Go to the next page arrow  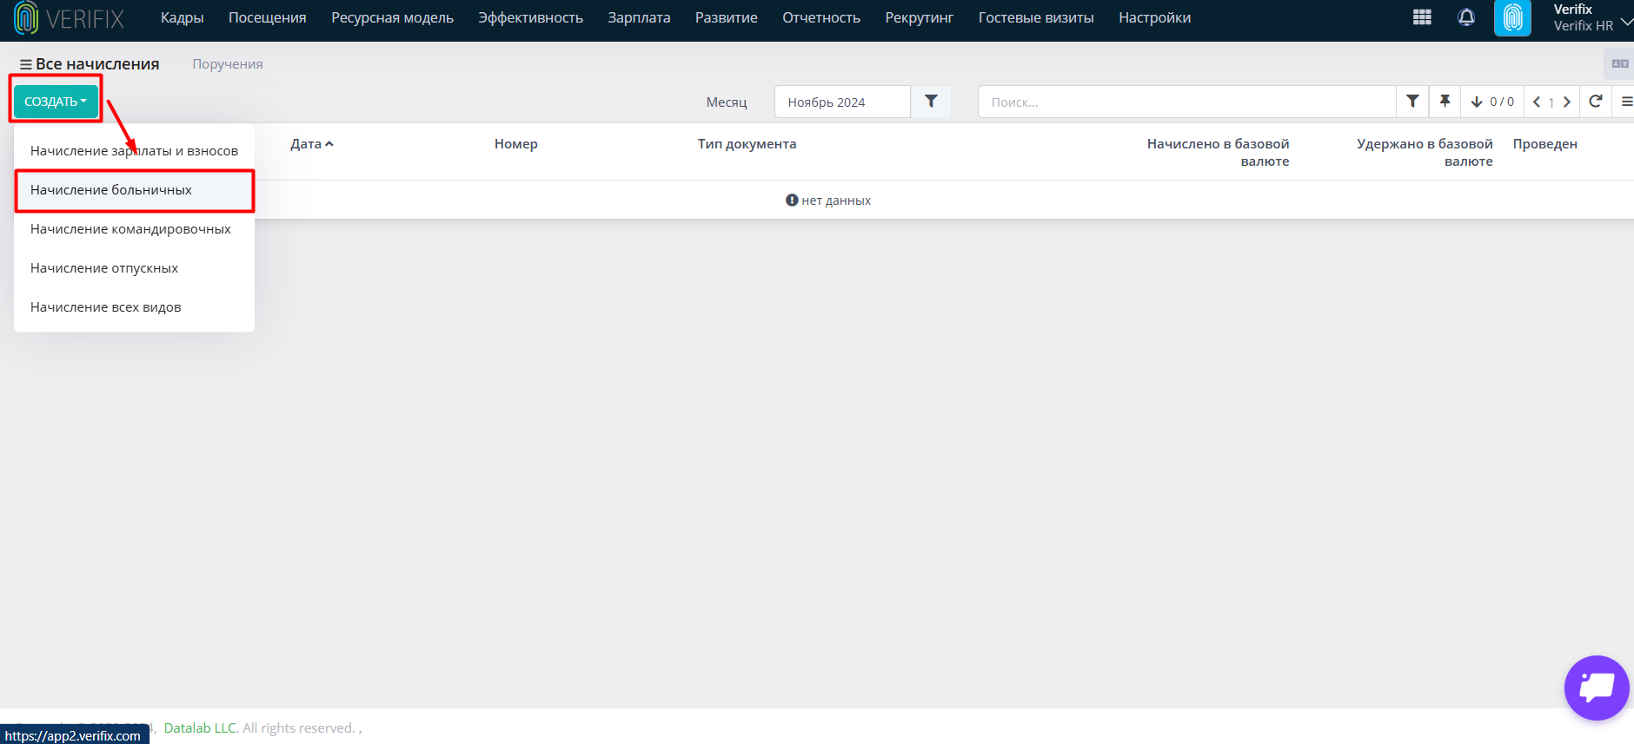[1567, 102]
